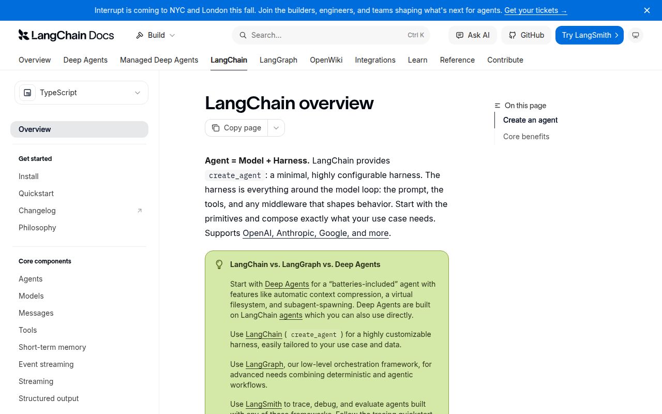Viewport: 662px width, 414px height.
Task: Click the GitHub octocat icon
Action: tap(513, 35)
